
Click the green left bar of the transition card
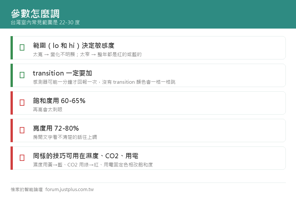[x=12, y=75]
